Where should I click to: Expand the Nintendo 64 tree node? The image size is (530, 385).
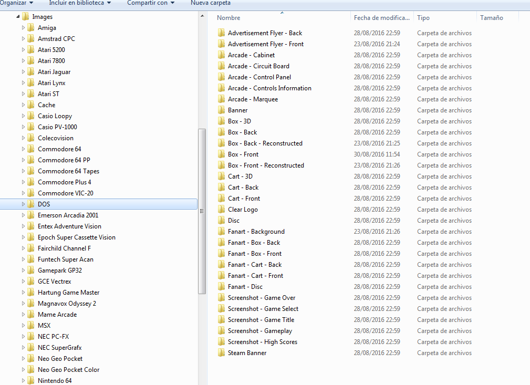[23, 381]
